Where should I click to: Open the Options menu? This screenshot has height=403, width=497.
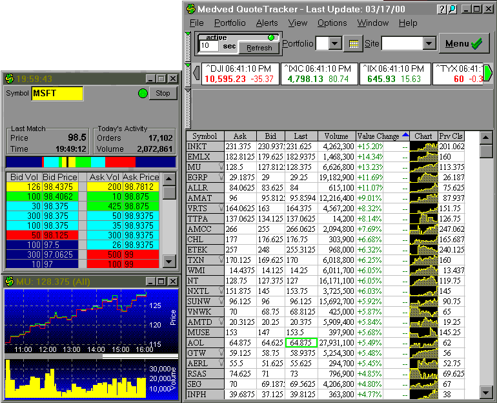(x=332, y=23)
